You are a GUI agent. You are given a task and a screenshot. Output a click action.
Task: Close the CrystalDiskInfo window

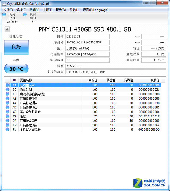(162, 3)
